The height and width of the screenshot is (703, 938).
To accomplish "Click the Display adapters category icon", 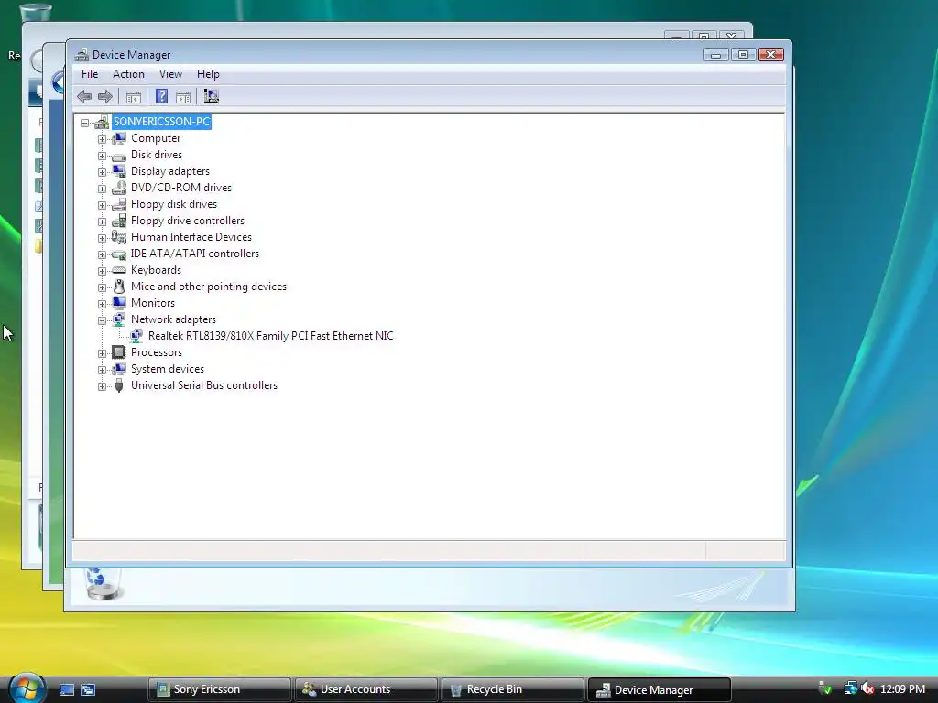I will [x=119, y=171].
